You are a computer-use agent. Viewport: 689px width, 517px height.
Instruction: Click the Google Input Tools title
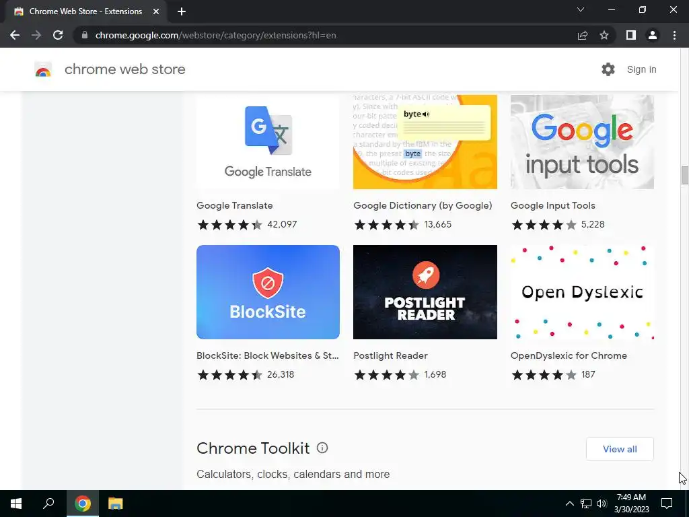553,205
